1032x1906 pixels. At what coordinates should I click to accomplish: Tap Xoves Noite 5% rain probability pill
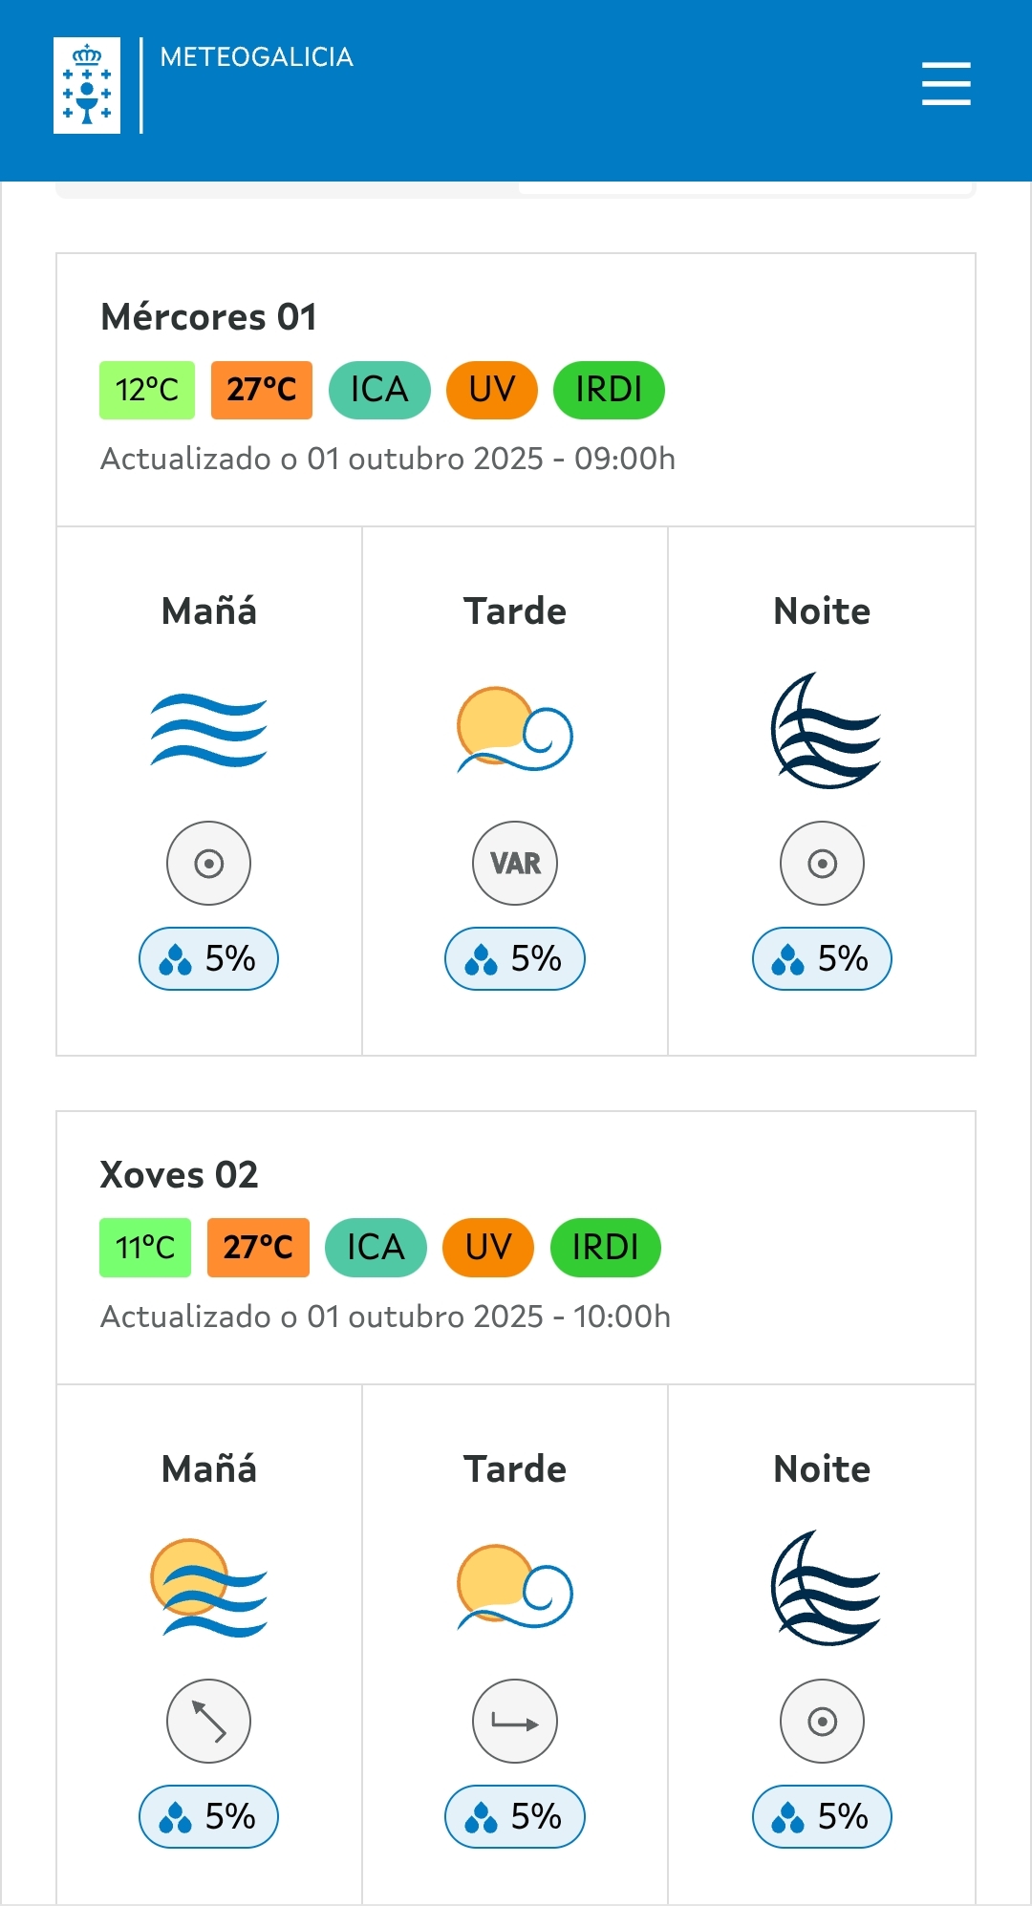tap(823, 1816)
